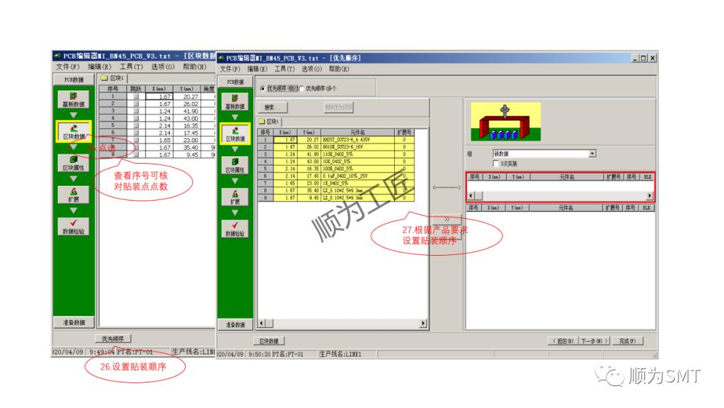Select 区块1 tab in 优先顺序 window
This screenshot has width=724, height=408.
(x=269, y=121)
